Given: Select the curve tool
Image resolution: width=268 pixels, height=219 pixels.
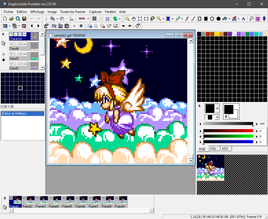Looking at the screenshot, I should 193,18.
